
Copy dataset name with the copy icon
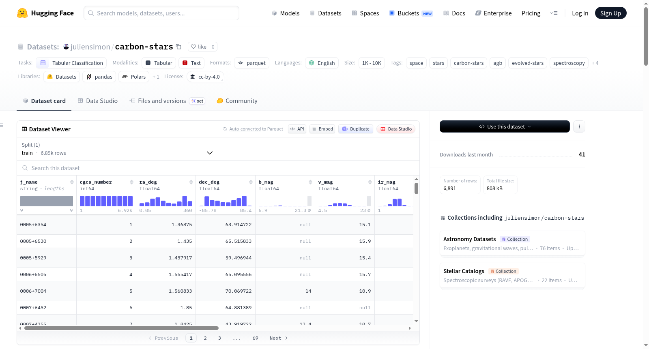tap(178, 47)
